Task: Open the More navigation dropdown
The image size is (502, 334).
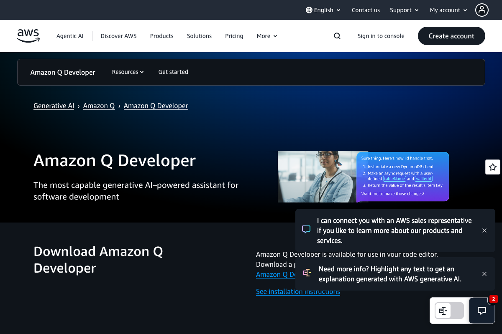Action: pyautogui.click(x=267, y=36)
